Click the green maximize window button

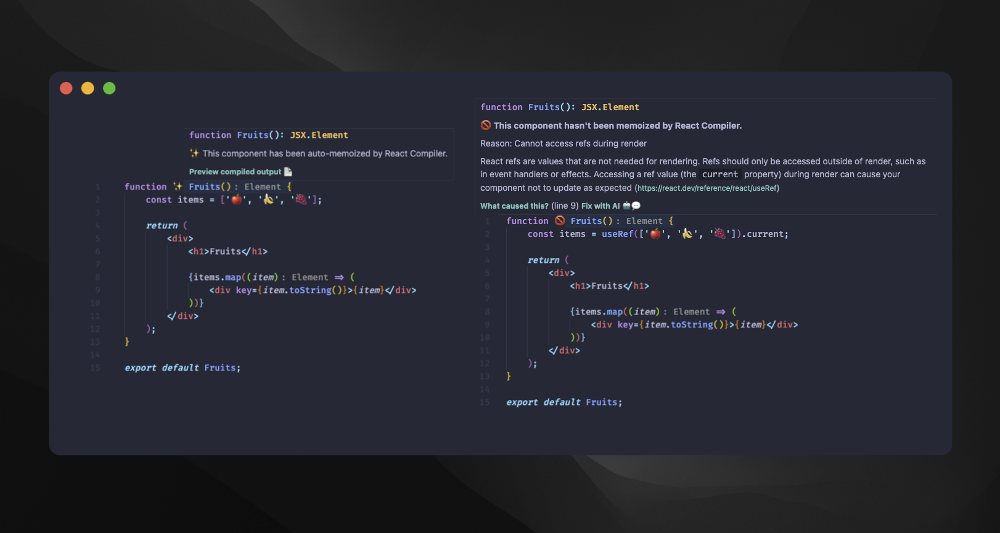(109, 88)
